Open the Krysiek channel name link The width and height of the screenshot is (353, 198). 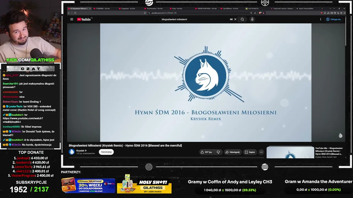click(80, 151)
